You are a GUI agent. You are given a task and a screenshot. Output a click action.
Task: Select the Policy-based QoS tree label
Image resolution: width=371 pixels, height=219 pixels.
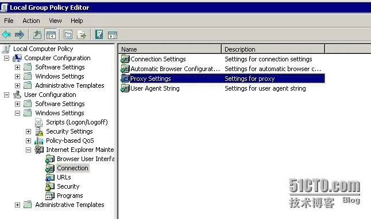[70, 140]
